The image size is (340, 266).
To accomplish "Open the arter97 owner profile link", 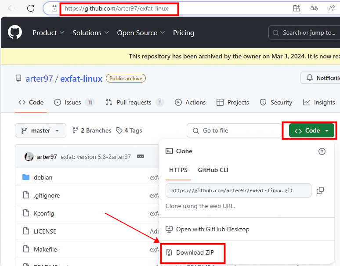I will coord(39,79).
